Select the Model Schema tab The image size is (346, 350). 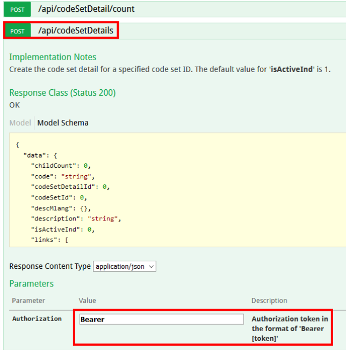click(x=63, y=123)
